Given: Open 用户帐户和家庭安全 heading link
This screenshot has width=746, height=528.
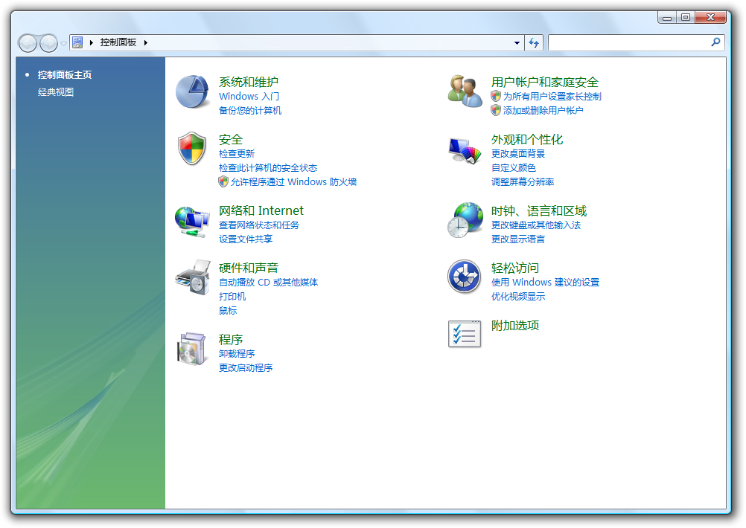Looking at the screenshot, I should (x=545, y=82).
